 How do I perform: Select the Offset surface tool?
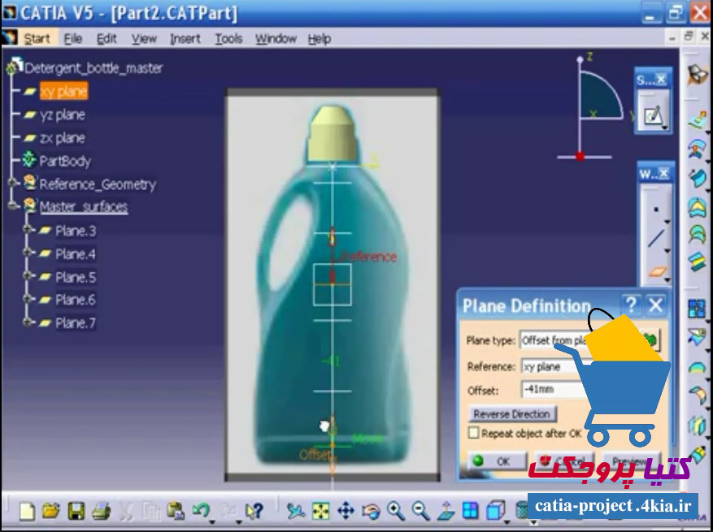(697, 149)
